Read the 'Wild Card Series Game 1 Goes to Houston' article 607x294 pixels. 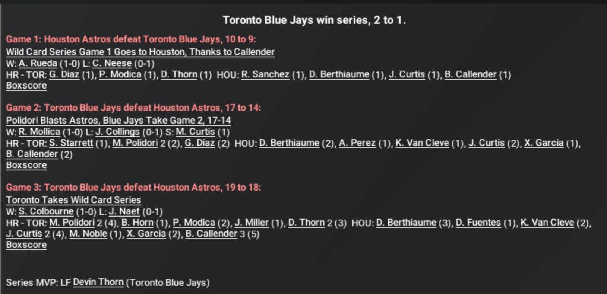140,52
